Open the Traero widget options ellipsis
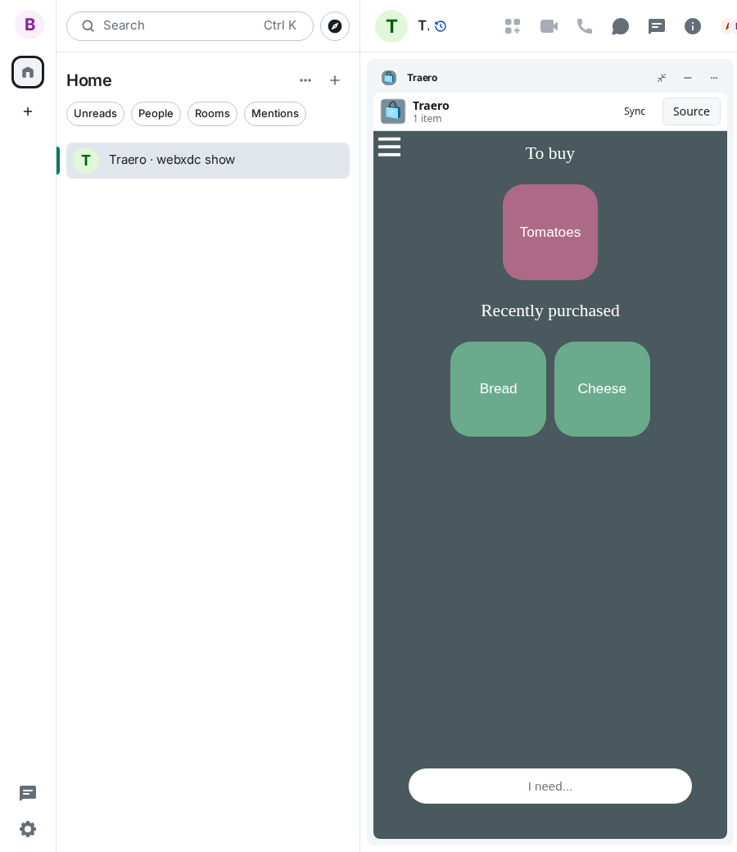The height and width of the screenshot is (852, 737). [713, 78]
